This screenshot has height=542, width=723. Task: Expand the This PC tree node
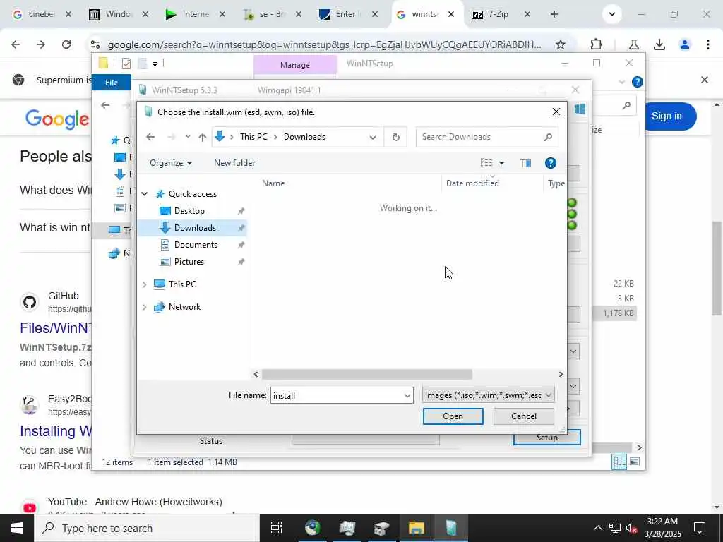[x=145, y=284]
